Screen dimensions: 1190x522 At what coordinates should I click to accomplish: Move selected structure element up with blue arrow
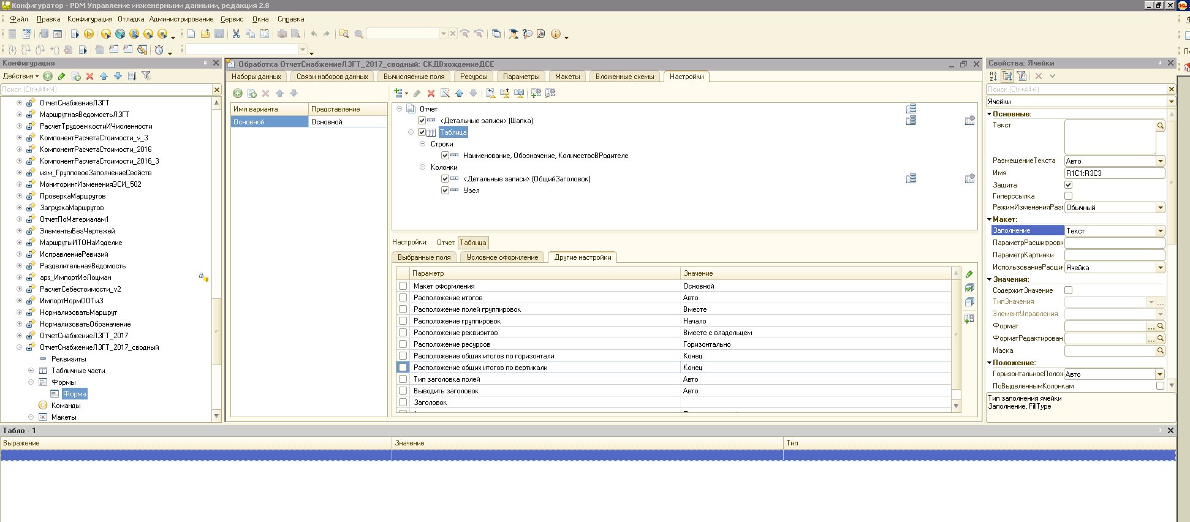[x=459, y=93]
